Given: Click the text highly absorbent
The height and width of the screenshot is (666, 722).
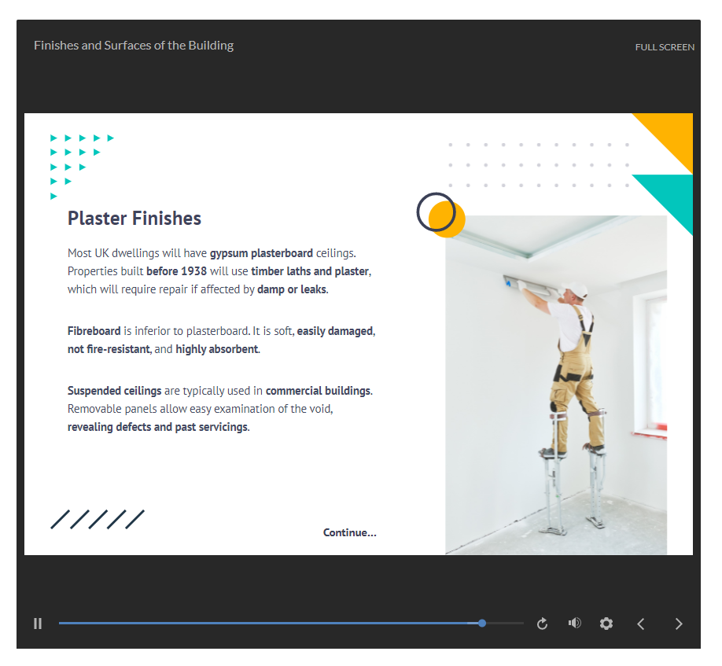Looking at the screenshot, I should click(217, 349).
